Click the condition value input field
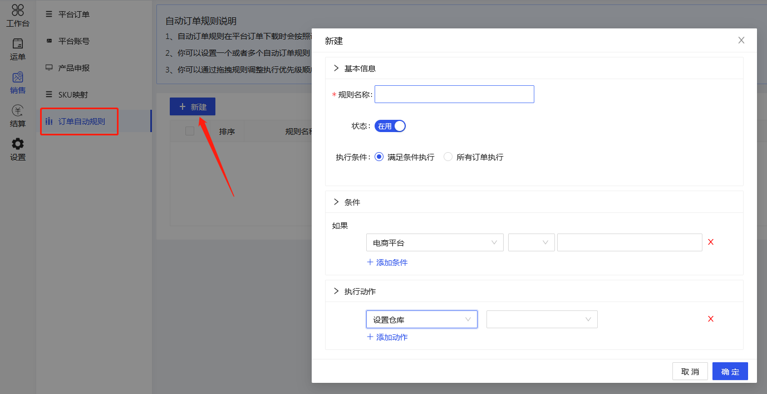 [x=630, y=242]
